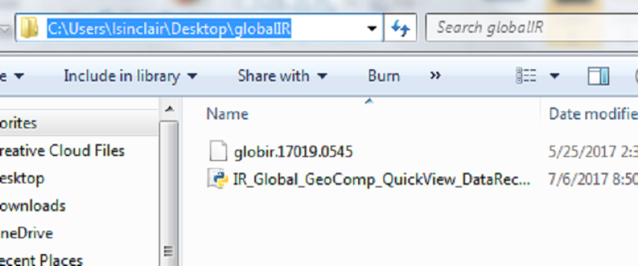Toggle the preview pane icon
638x266 pixels.
(x=598, y=76)
